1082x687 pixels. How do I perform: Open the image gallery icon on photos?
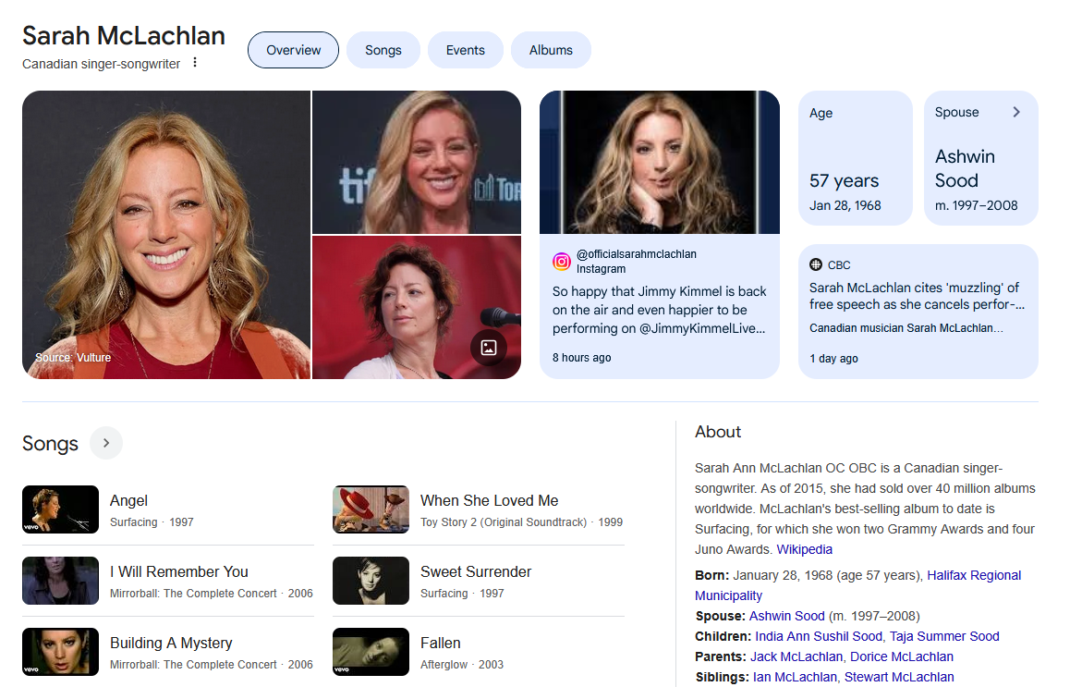coord(489,348)
